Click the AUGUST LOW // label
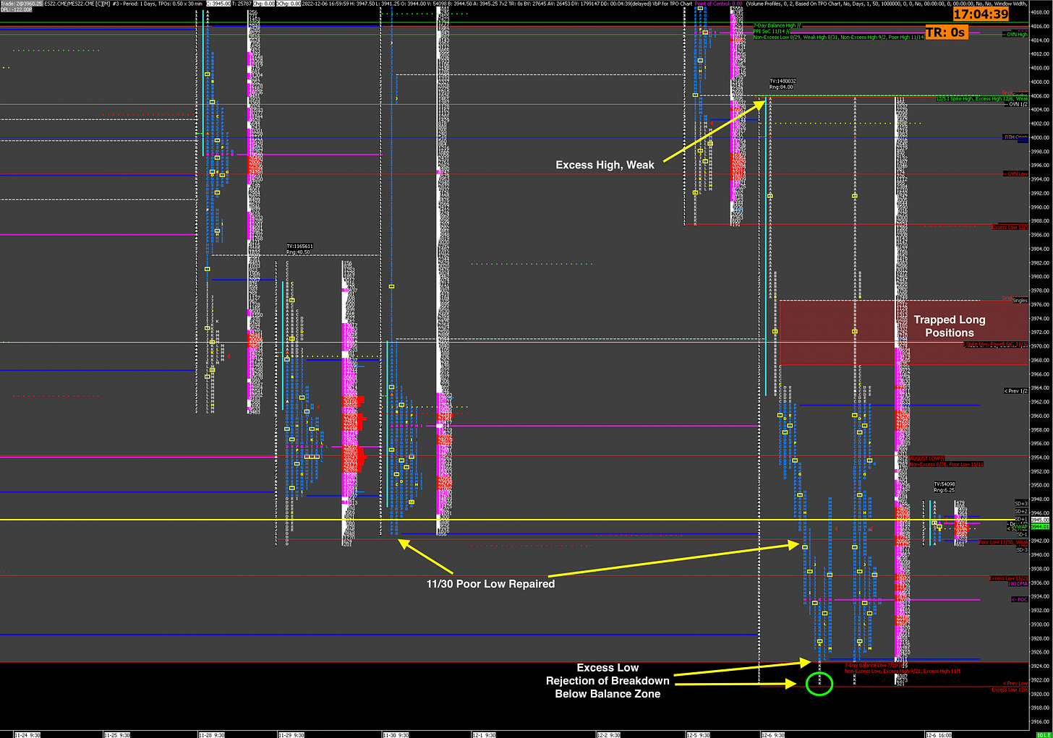1053x738 pixels. pos(927,458)
